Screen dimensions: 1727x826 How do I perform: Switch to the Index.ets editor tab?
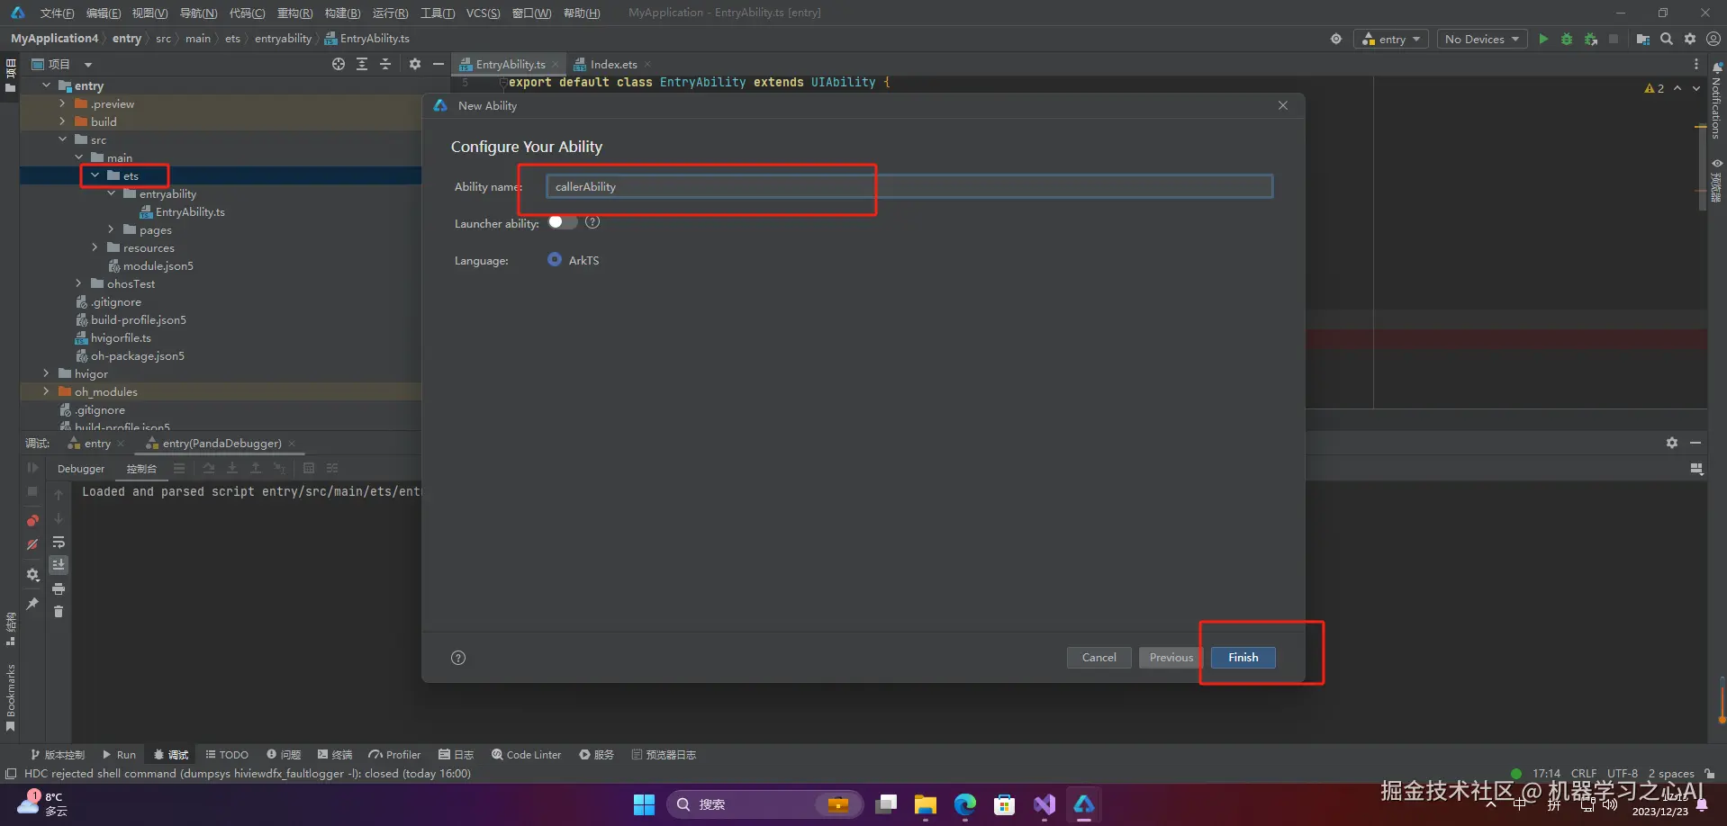pos(613,64)
